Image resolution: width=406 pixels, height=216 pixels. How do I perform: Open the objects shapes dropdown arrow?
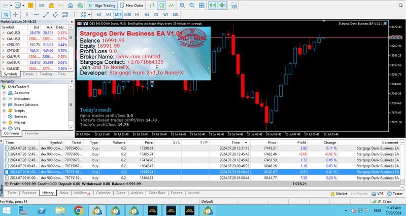point(89,15)
